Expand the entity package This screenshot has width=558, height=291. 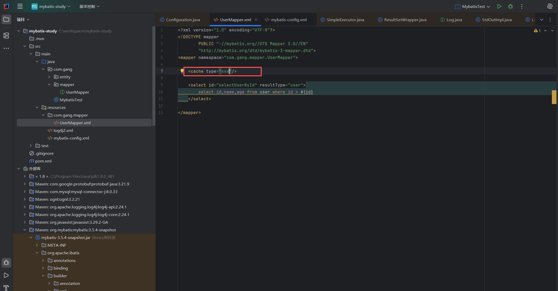(49, 77)
